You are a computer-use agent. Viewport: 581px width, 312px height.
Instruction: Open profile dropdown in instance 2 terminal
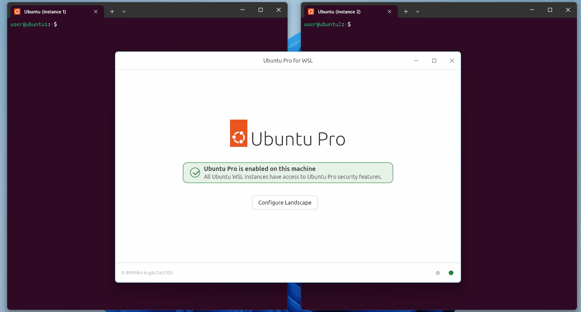[418, 12]
